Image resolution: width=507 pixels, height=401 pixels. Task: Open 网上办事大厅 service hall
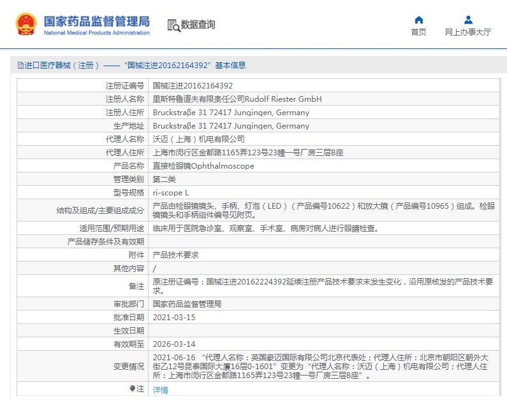[468, 32]
